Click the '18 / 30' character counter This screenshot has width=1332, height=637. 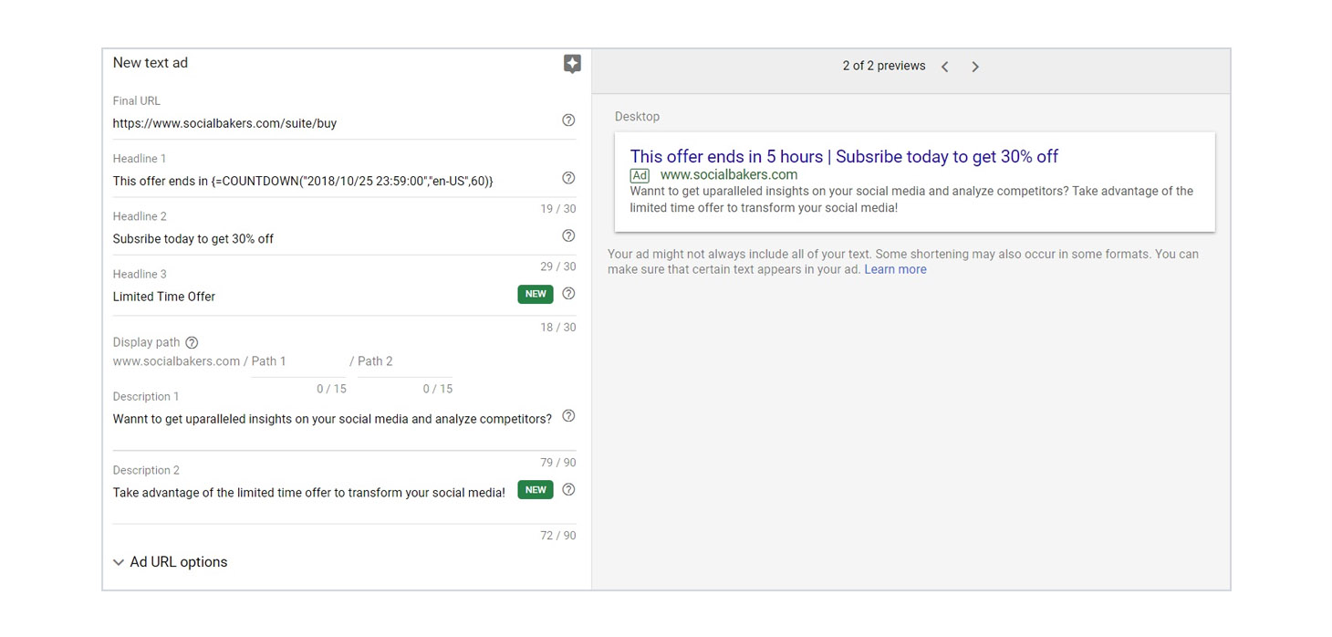click(558, 328)
